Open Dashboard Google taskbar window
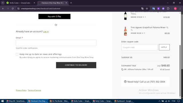The height and width of the screenshot is (103, 183). tap(124, 101)
